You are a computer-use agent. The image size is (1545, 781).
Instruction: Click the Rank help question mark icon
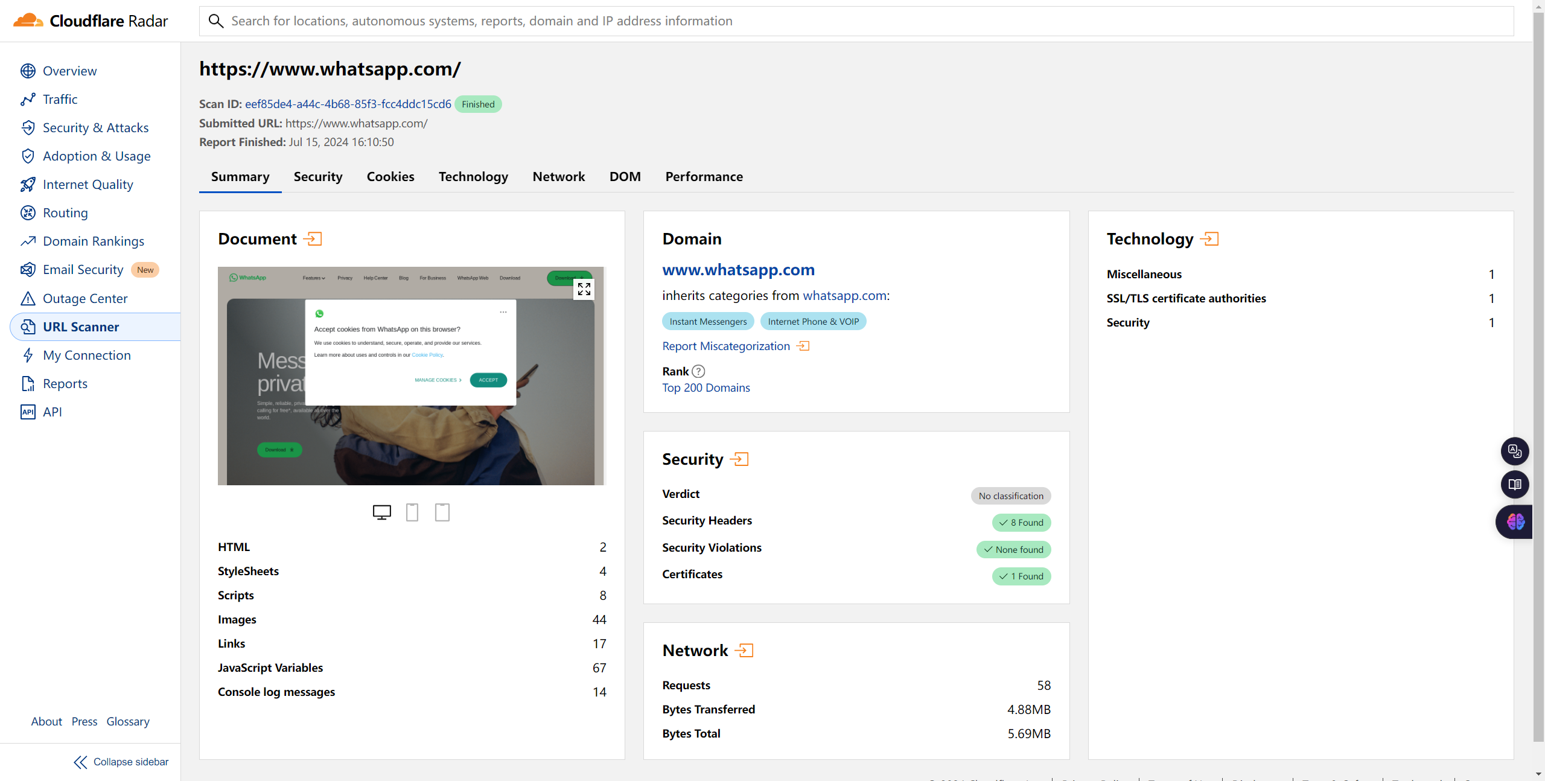(698, 371)
